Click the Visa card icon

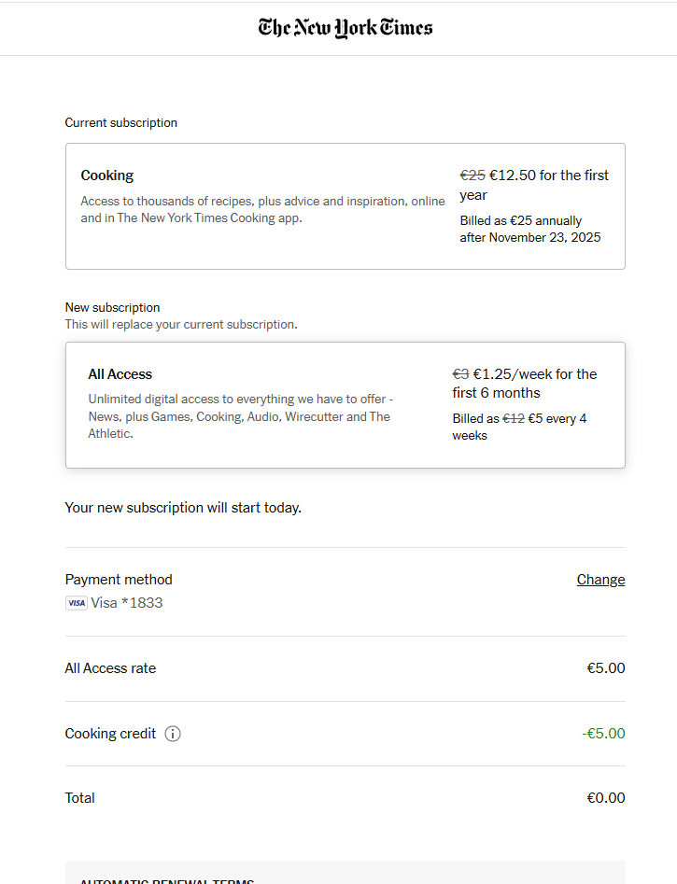[x=76, y=603]
